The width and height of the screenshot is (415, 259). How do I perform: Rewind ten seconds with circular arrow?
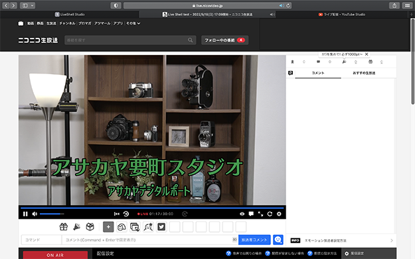pyautogui.click(x=126, y=214)
